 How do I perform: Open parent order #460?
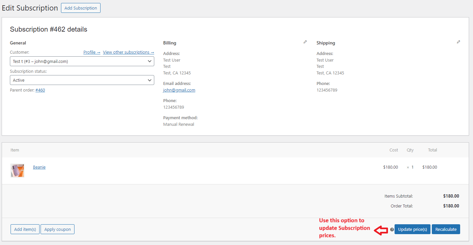[x=40, y=90]
